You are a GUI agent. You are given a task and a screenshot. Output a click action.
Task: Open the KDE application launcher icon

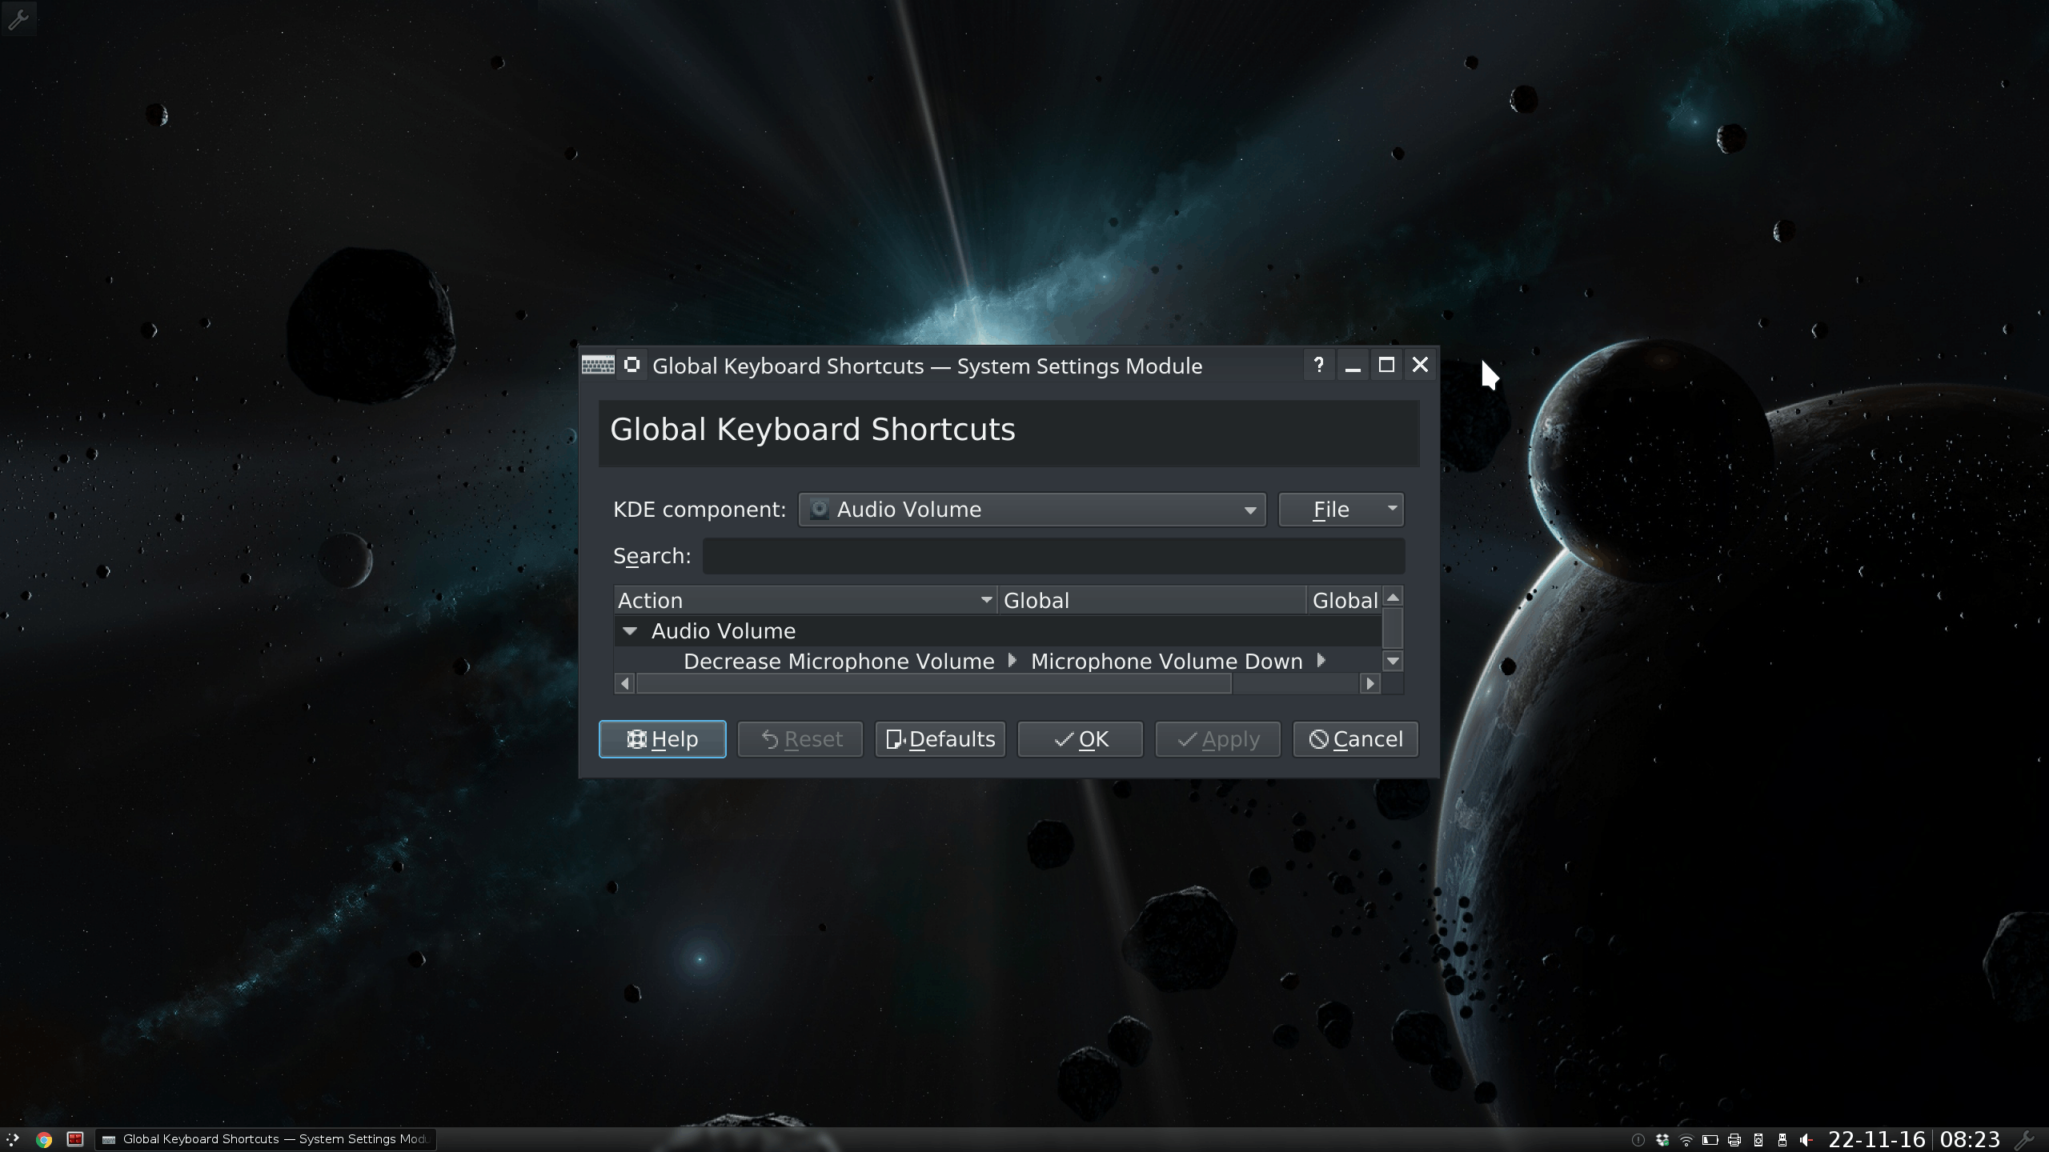(x=13, y=1139)
